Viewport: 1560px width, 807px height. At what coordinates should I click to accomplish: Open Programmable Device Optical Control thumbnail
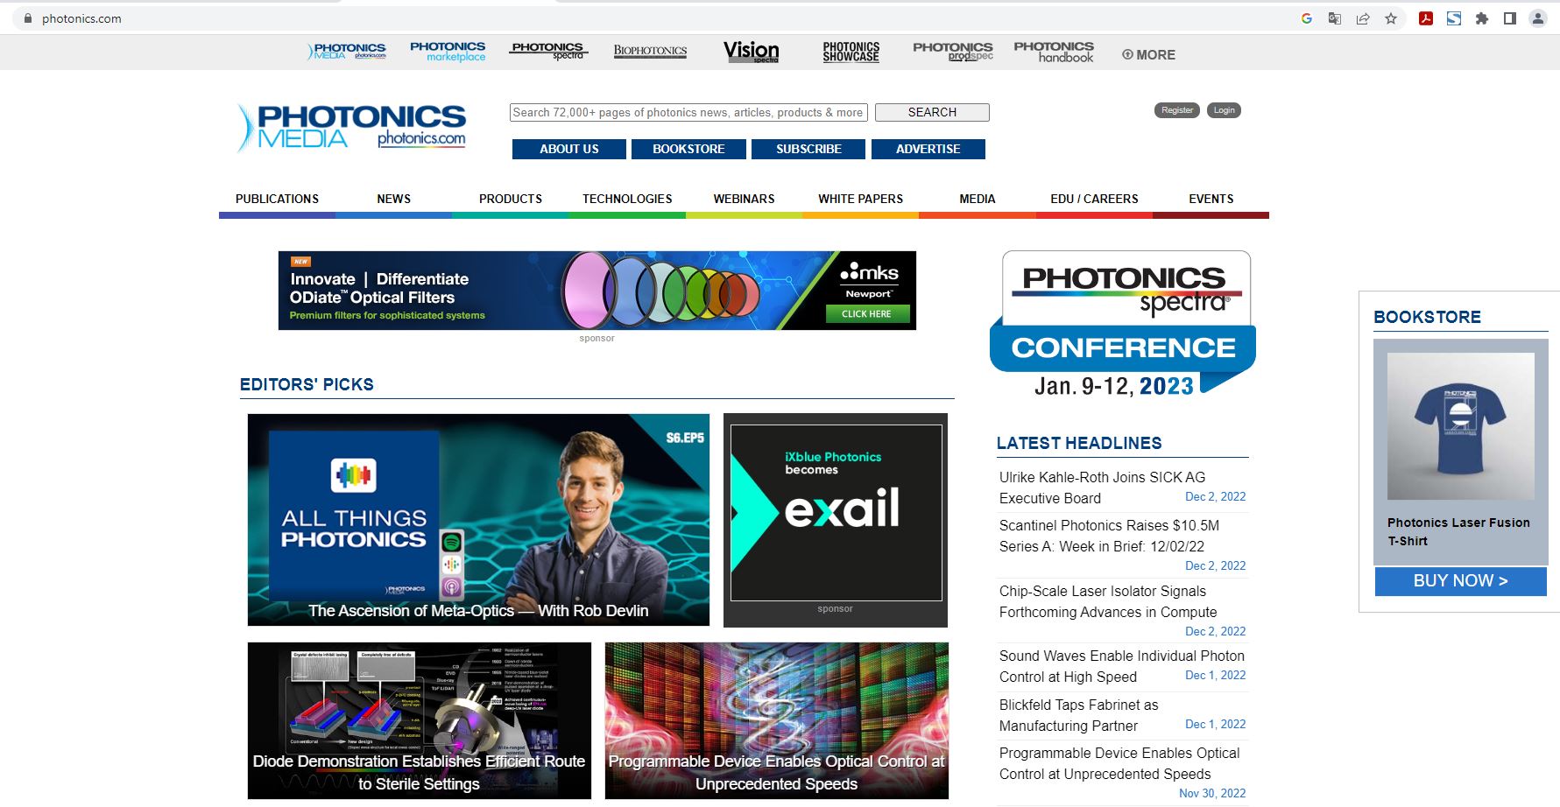tap(776, 720)
